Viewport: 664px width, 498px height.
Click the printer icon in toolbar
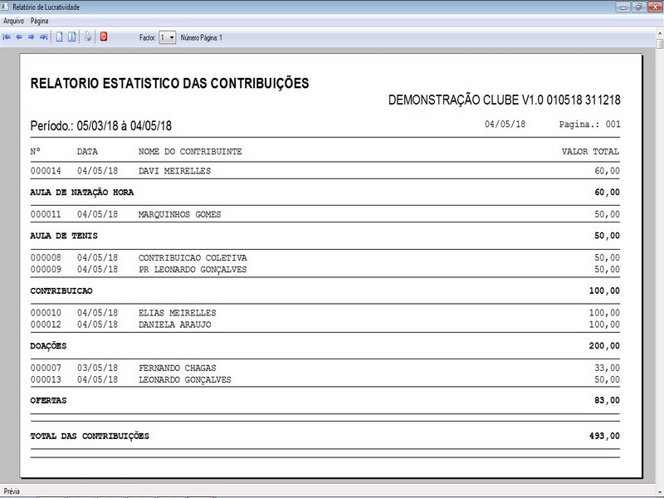[88, 37]
